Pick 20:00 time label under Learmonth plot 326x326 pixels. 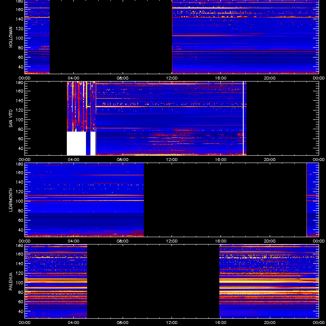pyautogui.click(x=270, y=241)
